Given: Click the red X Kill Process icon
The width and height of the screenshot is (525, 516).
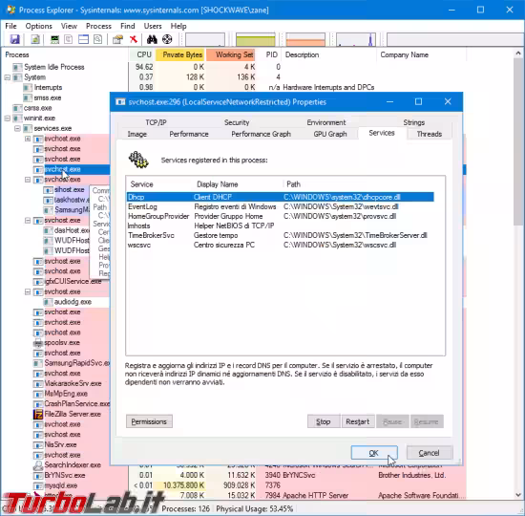Looking at the screenshot, I should coord(134,39).
